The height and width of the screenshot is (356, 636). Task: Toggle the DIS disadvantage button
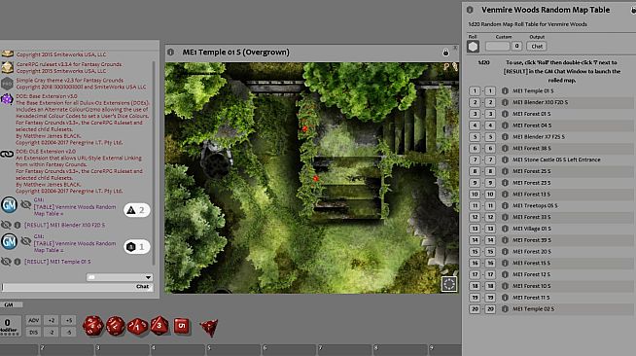[34, 332]
